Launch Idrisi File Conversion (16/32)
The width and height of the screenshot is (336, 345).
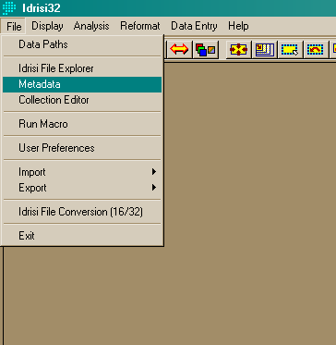pyautogui.click(x=82, y=212)
